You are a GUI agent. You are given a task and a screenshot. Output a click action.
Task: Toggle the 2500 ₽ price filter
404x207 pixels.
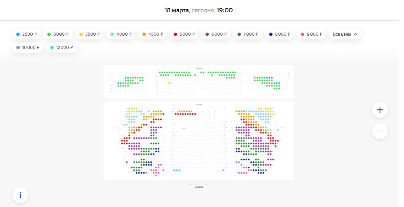pyautogui.click(x=27, y=34)
